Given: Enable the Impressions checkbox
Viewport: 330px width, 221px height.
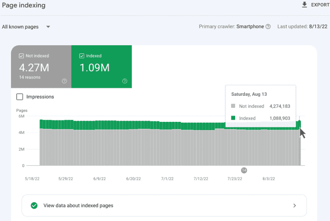Looking at the screenshot, I should 20,97.
